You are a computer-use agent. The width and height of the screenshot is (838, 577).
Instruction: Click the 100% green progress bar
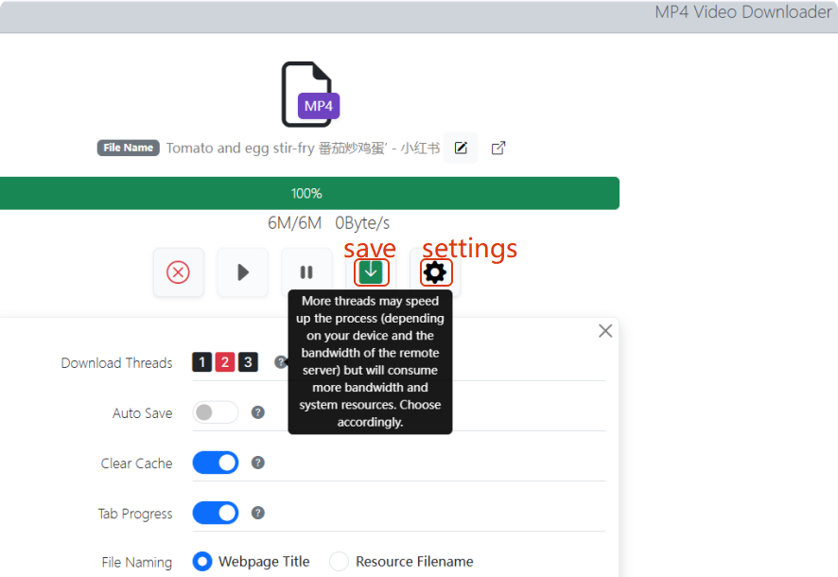pyautogui.click(x=306, y=193)
